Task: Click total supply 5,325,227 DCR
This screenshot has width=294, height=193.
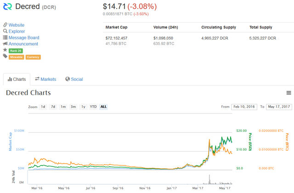Action: tap(262, 38)
